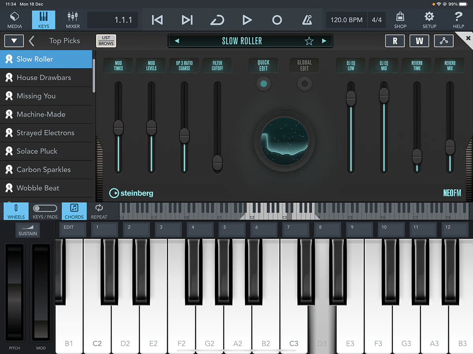Click the Mod Times label button
Viewport: 473px width, 354px height.
(x=118, y=66)
